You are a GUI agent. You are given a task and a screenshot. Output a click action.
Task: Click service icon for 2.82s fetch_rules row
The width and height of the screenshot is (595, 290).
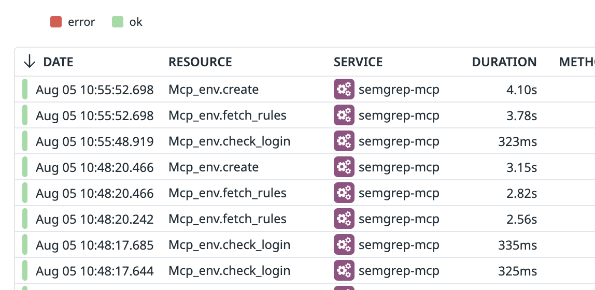click(x=344, y=193)
